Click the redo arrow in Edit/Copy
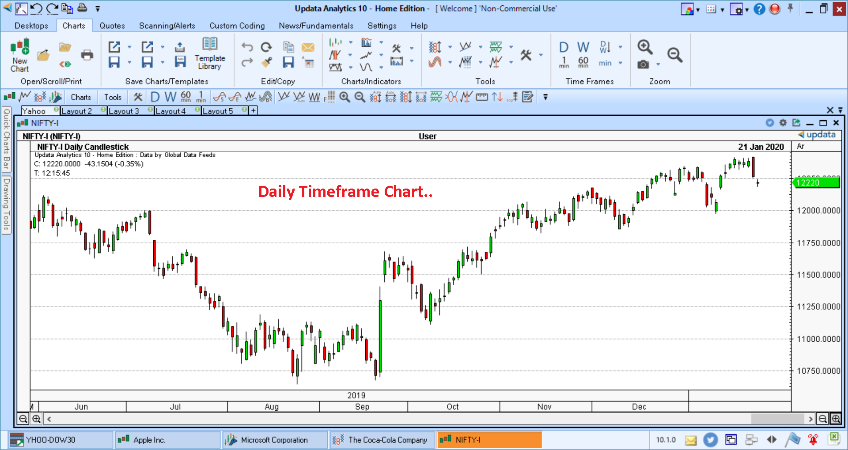Screen dimensions: 848x450 (247, 62)
